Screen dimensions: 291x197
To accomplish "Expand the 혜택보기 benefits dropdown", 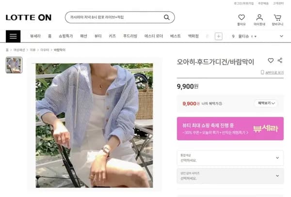I will coord(266,103).
